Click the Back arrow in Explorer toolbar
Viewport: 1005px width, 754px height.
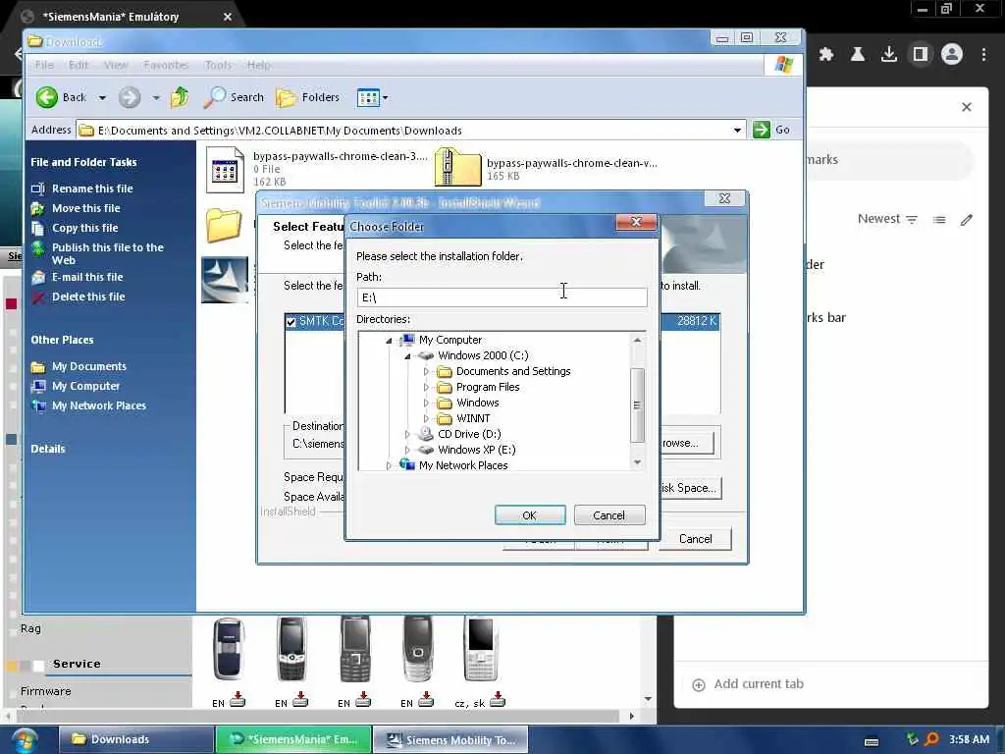[47, 97]
